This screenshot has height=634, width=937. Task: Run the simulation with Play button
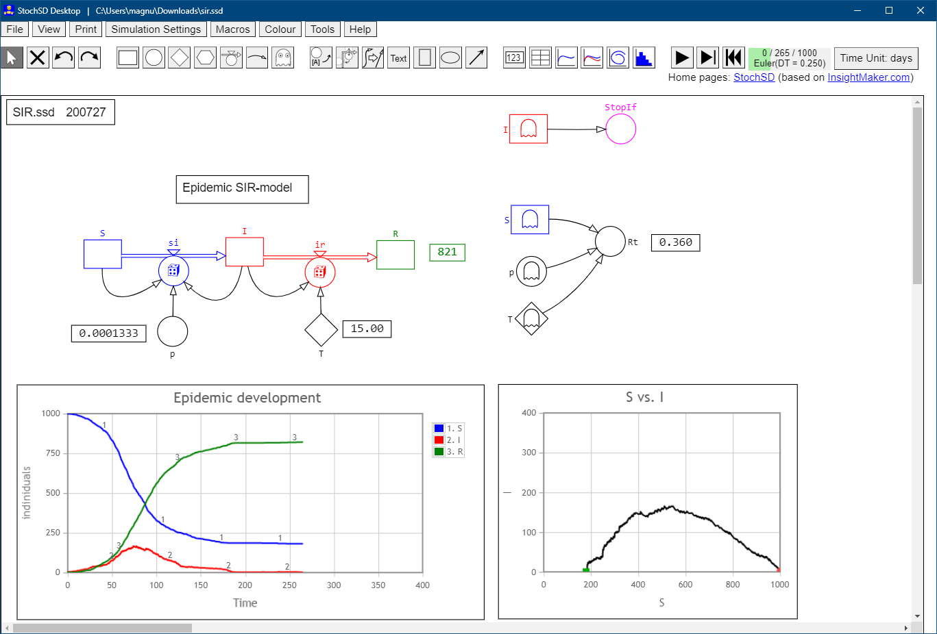point(682,58)
